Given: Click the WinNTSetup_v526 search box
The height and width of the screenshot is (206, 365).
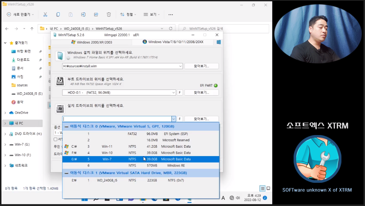Looking at the screenshot, I should point(224,28).
